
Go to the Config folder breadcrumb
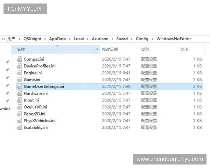point(142,39)
